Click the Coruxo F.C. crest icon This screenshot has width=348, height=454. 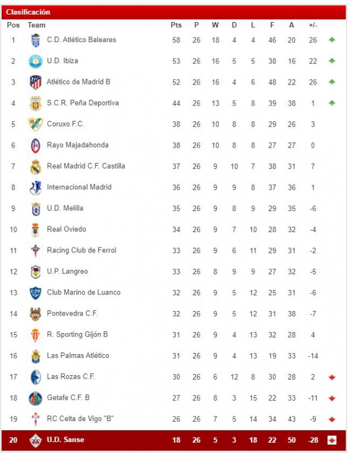click(36, 124)
